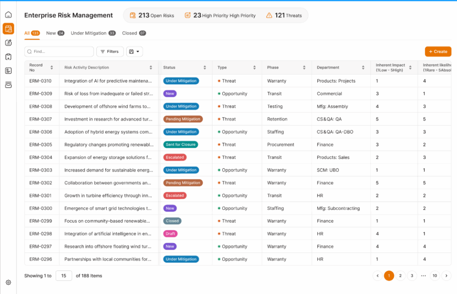Click the Find search field

(x=59, y=52)
